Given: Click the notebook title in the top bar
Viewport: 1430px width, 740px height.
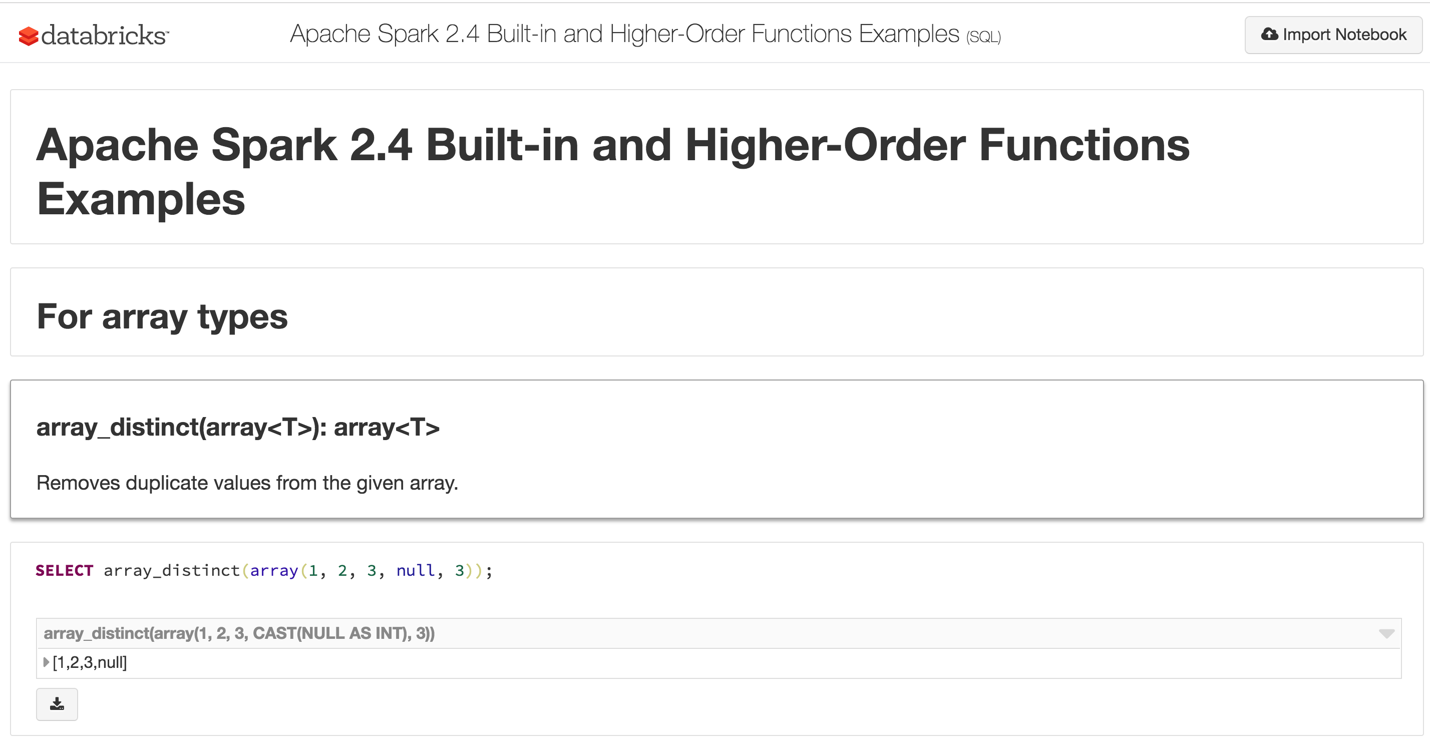Looking at the screenshot, I should click(624, 35).
